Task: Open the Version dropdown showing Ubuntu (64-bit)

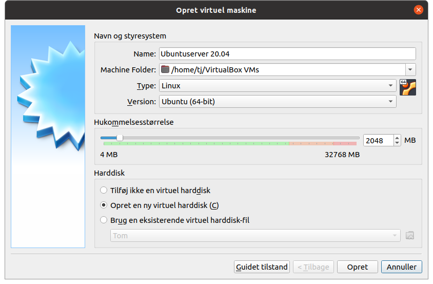Action: [278, 102]
